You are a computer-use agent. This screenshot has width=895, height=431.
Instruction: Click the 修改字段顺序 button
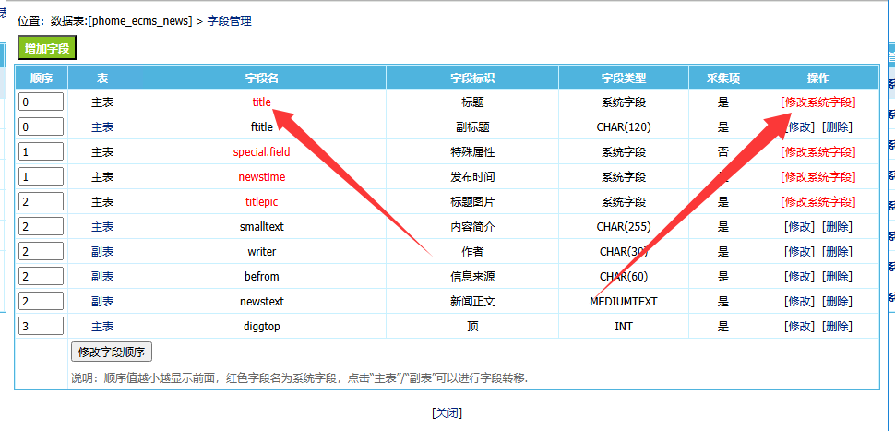112,352
